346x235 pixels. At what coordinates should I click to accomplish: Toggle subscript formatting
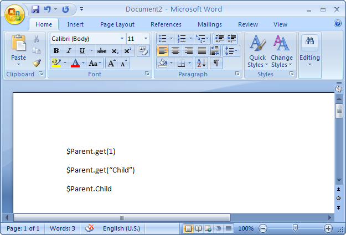[115, 51]
